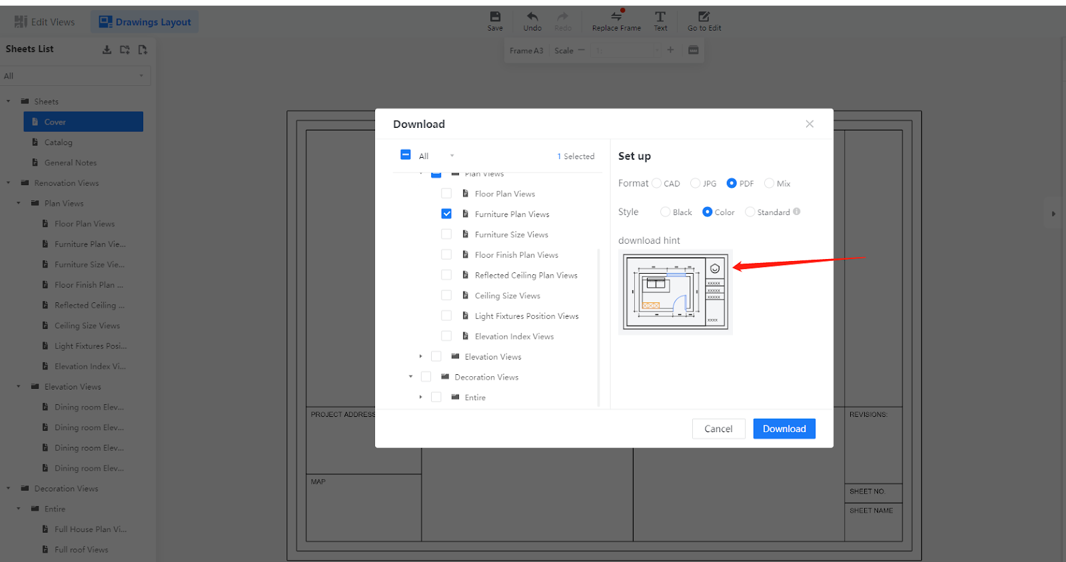The height and width of the screenshot is (562, 1066).
Task: Collapse the Decoration Views folder in dialog
Action: pos(410,377)
